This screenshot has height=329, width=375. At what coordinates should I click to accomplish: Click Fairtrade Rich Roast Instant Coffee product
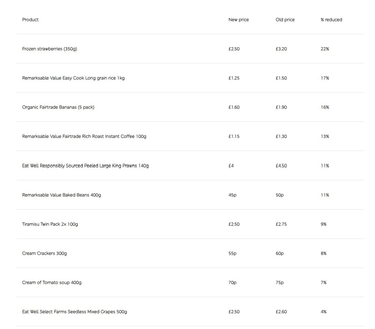(84, 137)
